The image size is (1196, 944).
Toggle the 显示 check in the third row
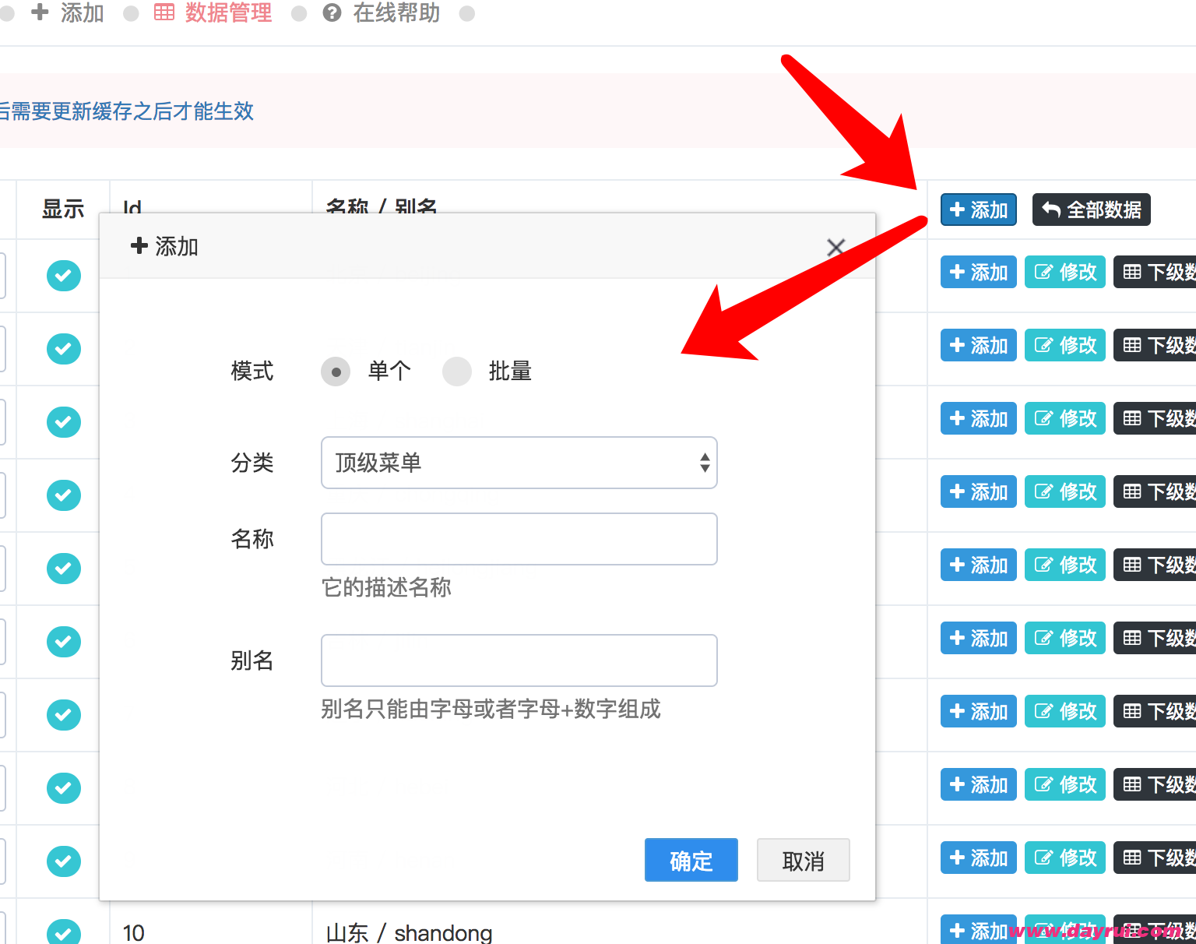[x=64, y=422]
